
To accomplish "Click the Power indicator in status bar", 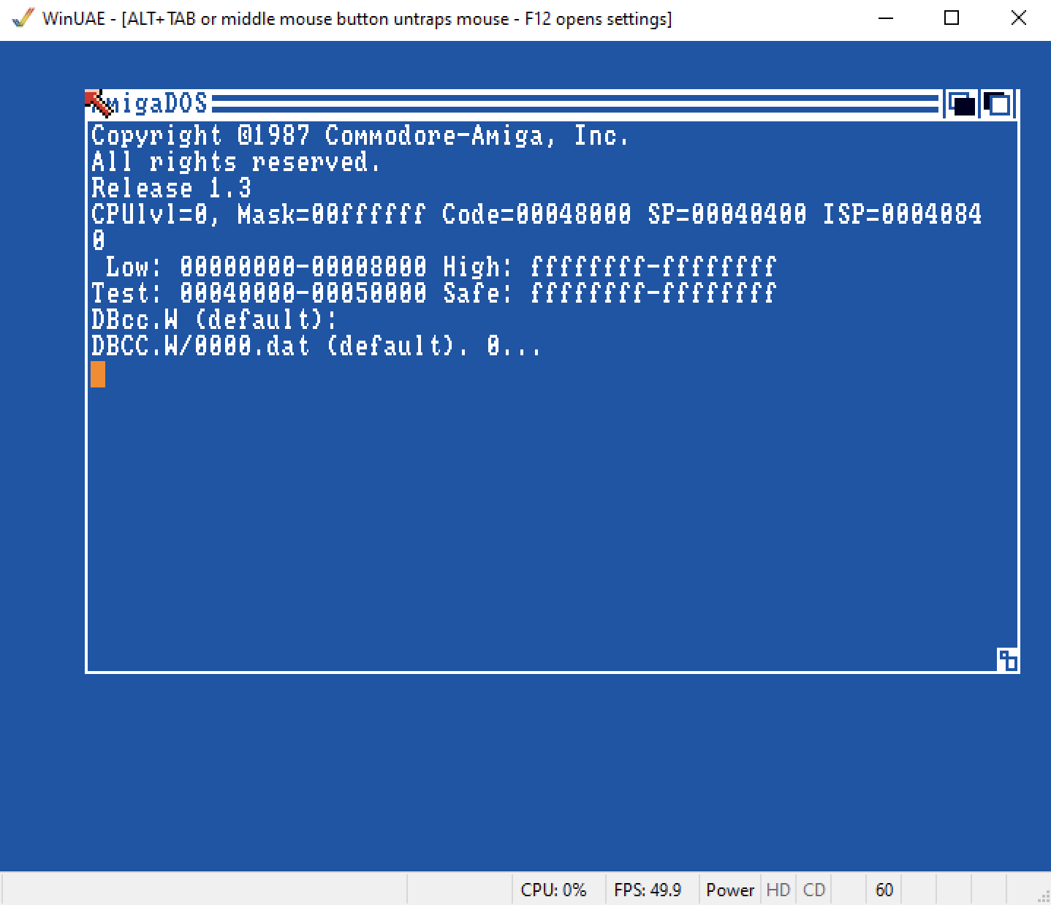I will [x=729, y=890].
